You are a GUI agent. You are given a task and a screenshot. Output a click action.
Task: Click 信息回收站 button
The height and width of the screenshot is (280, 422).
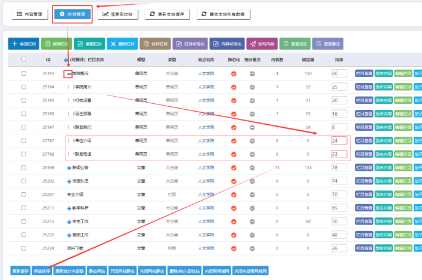pyautogui.click(x=119, y=14)
